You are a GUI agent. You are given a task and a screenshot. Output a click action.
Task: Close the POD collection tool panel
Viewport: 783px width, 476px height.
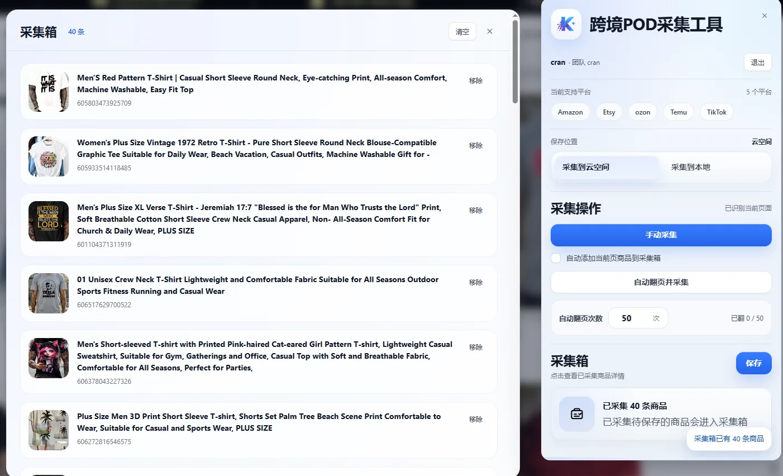tap(765, 16)
